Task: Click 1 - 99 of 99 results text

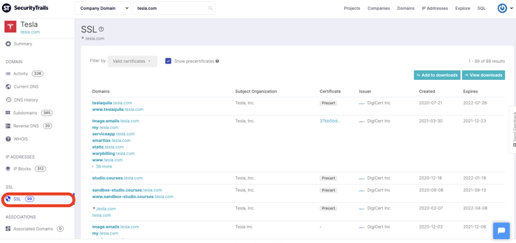Action: coord(486,61)
